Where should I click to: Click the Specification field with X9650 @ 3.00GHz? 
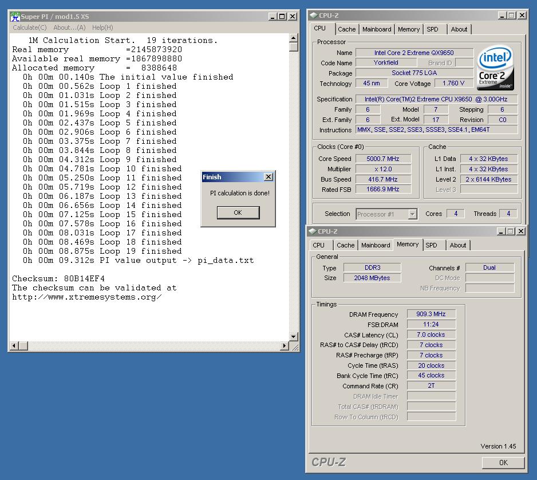[x=437, y=99]
